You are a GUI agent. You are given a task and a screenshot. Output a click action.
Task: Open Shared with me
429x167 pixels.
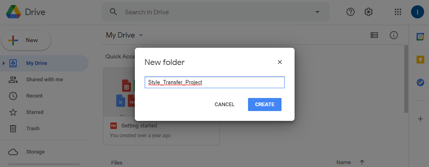[44, 80]
